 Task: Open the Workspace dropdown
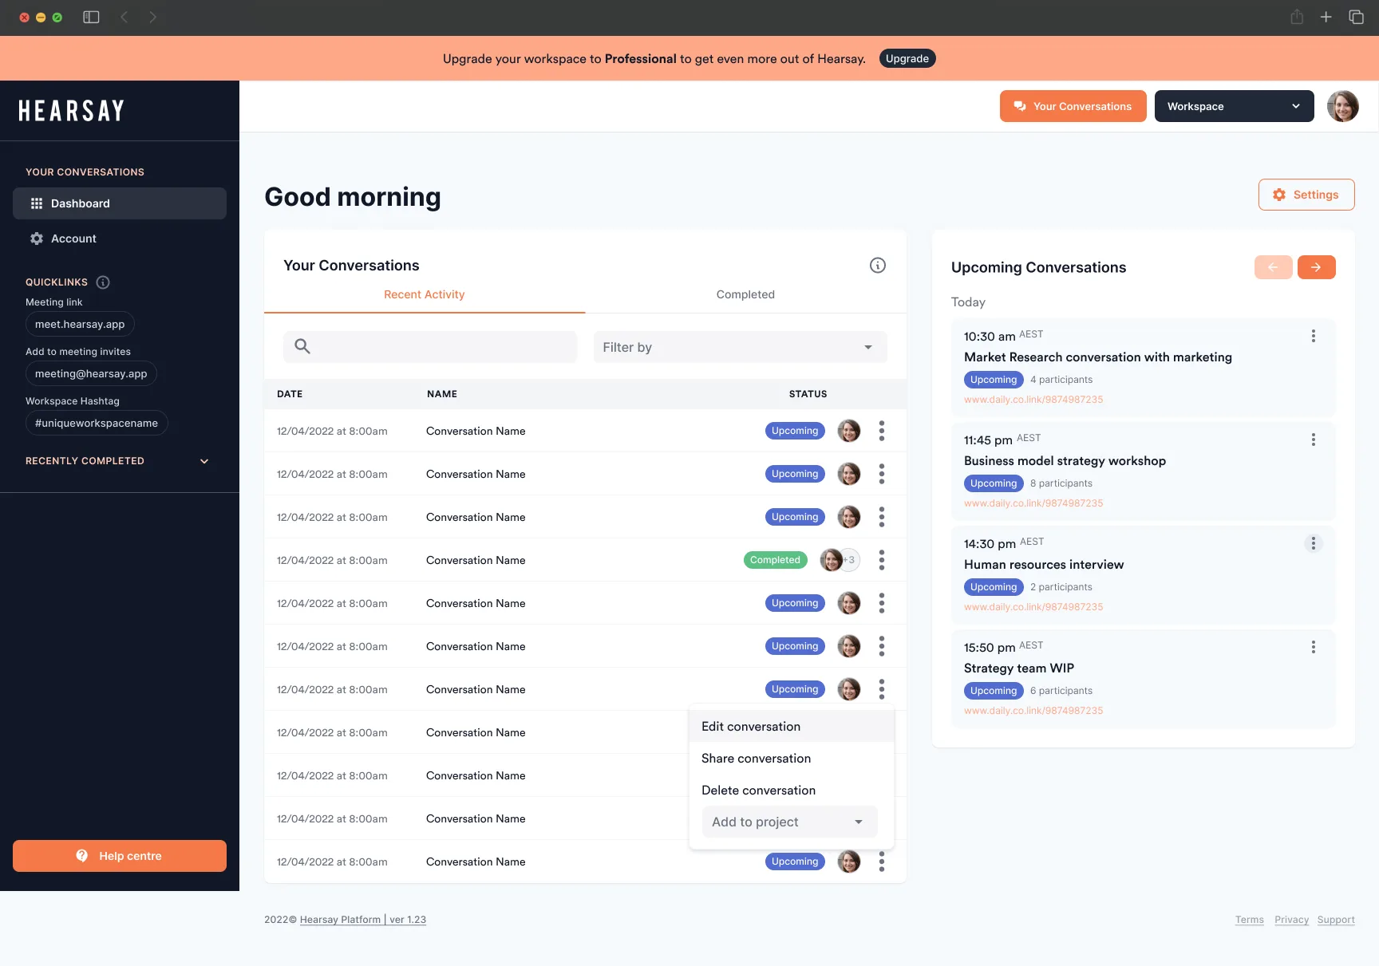click(1234, 106)
